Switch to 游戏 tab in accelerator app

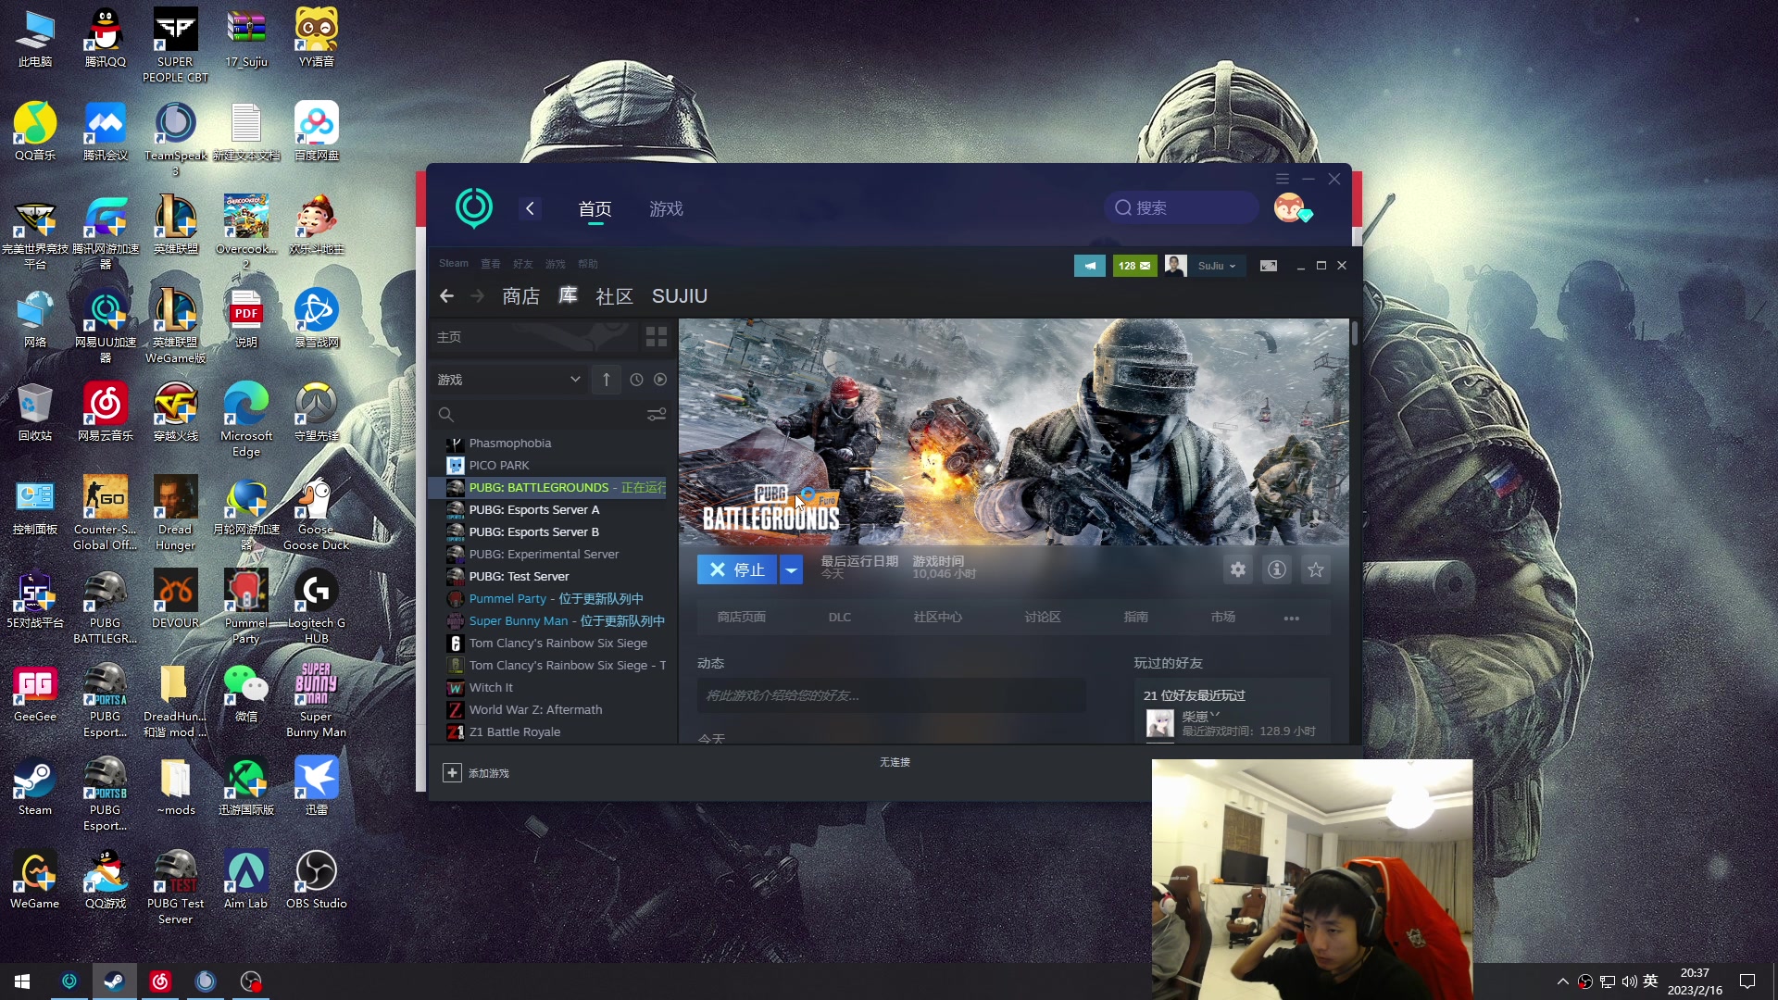point(666,209)
